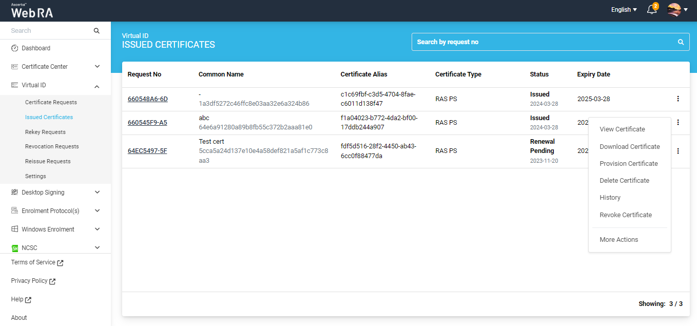Choose Revoke Certificate in the menu

(626, 215)
